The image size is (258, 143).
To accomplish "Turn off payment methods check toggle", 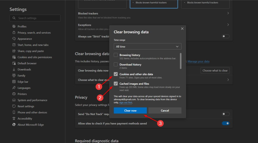I will [226, 123].
